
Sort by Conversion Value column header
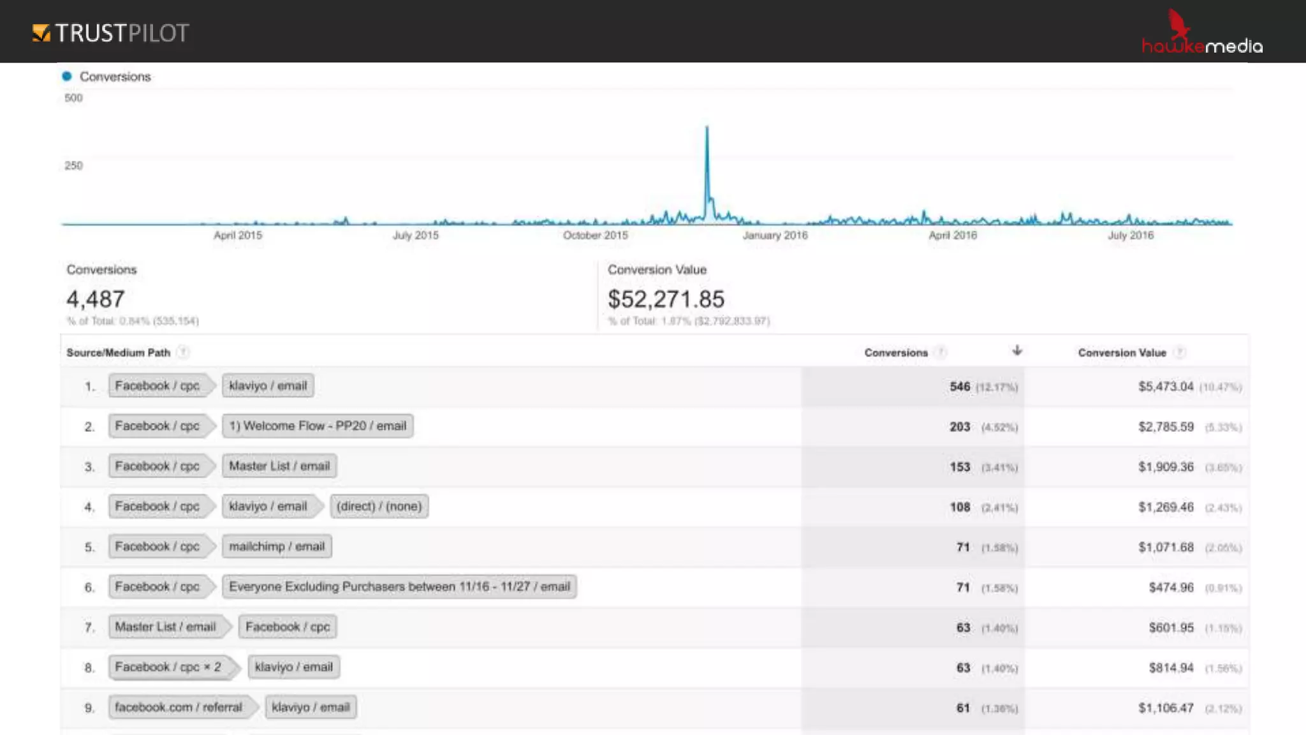tap(1122, 353)
